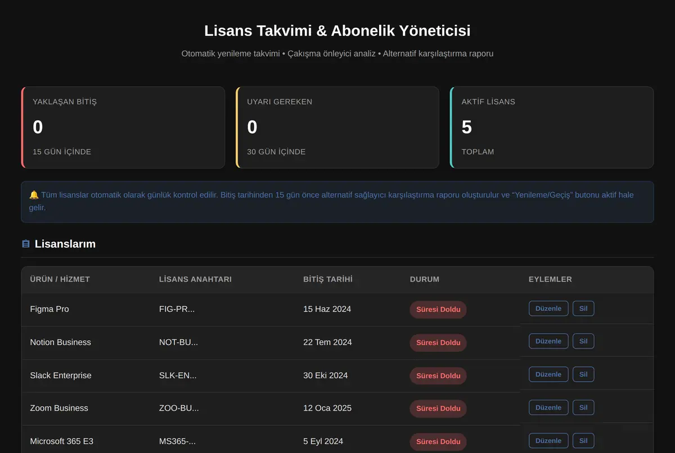Click the Ürün / Hizmet column header
675x453 pixels.
click(x=60, y=279)
